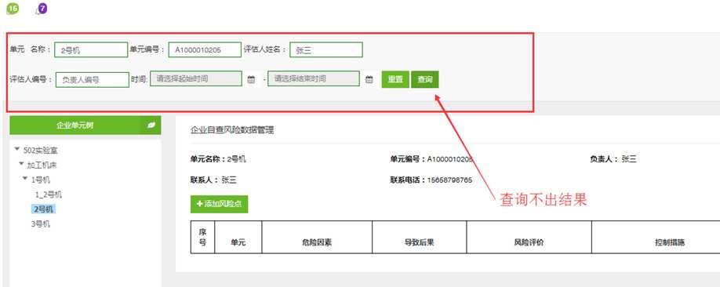Click the 单元编号 value A1000010205 in details
Viewport: 720px width, 287px height.
[x=450, y=159]
